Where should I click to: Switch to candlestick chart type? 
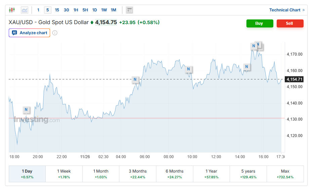(12, 10)
